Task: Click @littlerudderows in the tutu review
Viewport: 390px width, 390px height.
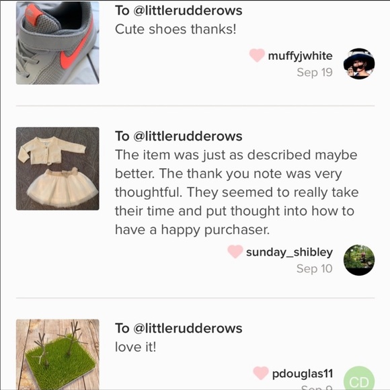Action: click(x=188, y=136)
